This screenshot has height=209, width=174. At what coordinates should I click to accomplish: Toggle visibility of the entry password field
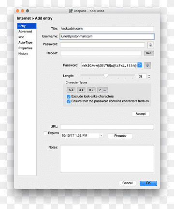click(150, 45)
